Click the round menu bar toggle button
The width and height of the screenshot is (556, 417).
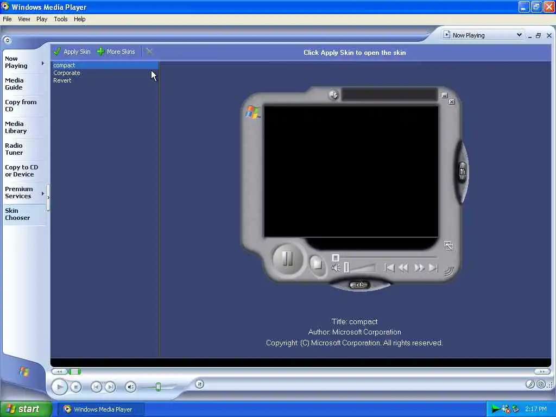(x=8, y=40)
